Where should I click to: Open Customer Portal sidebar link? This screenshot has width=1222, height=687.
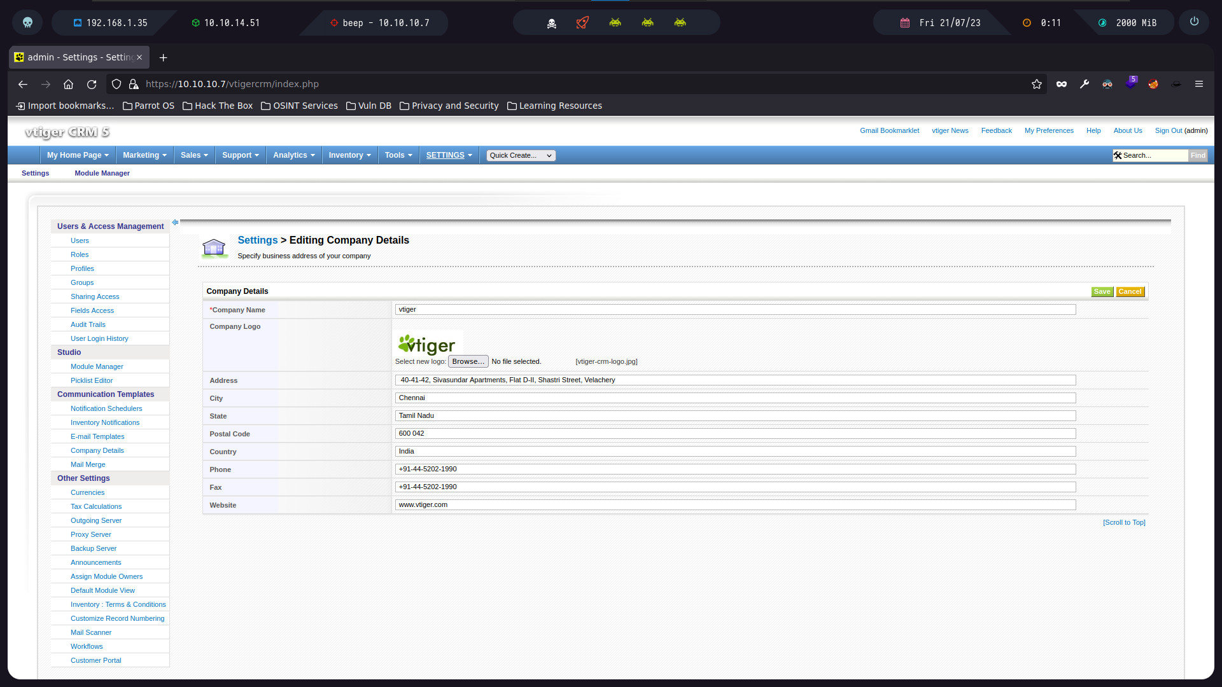click(95, 660)
